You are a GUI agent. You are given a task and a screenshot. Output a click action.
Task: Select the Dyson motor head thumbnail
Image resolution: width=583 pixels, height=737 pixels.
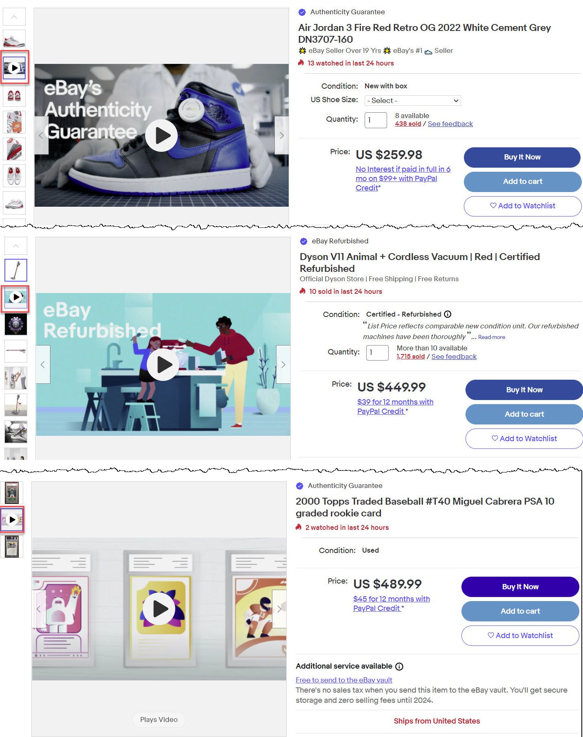(x=16, y=324)
